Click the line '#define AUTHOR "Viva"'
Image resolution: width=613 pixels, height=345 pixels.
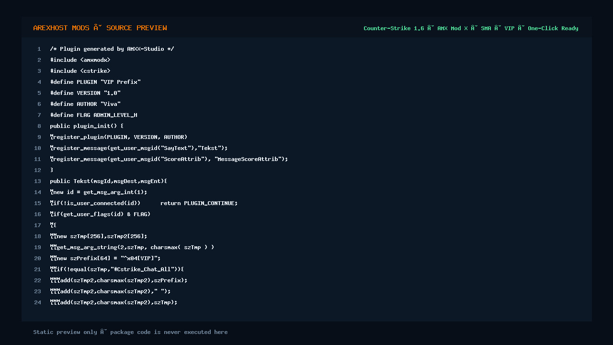85,104
